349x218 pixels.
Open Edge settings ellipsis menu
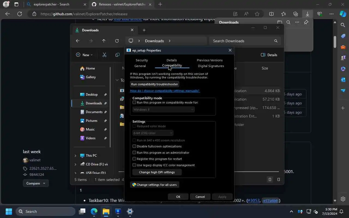332,14
